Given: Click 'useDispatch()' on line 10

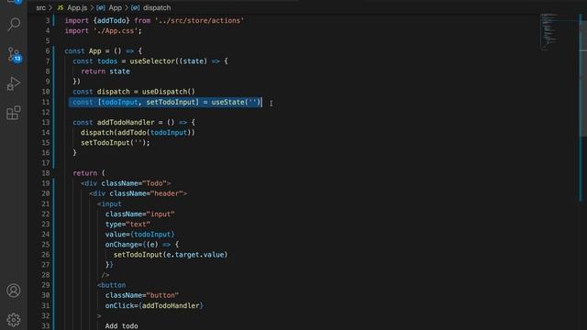Looking at the screenshot, I should [x=169, y=92].
